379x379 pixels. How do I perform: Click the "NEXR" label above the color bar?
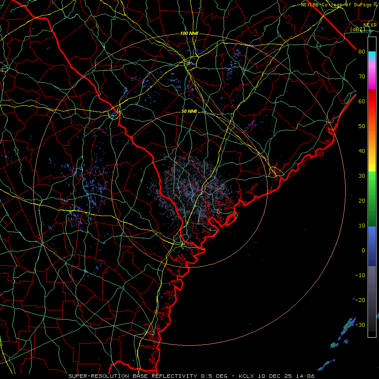click(370, 25)
